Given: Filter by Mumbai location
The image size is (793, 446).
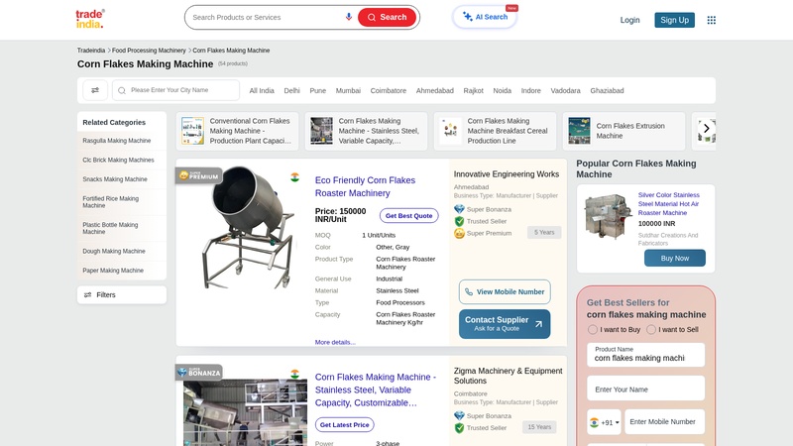Looking at the screenshot, I should [348, 91].
